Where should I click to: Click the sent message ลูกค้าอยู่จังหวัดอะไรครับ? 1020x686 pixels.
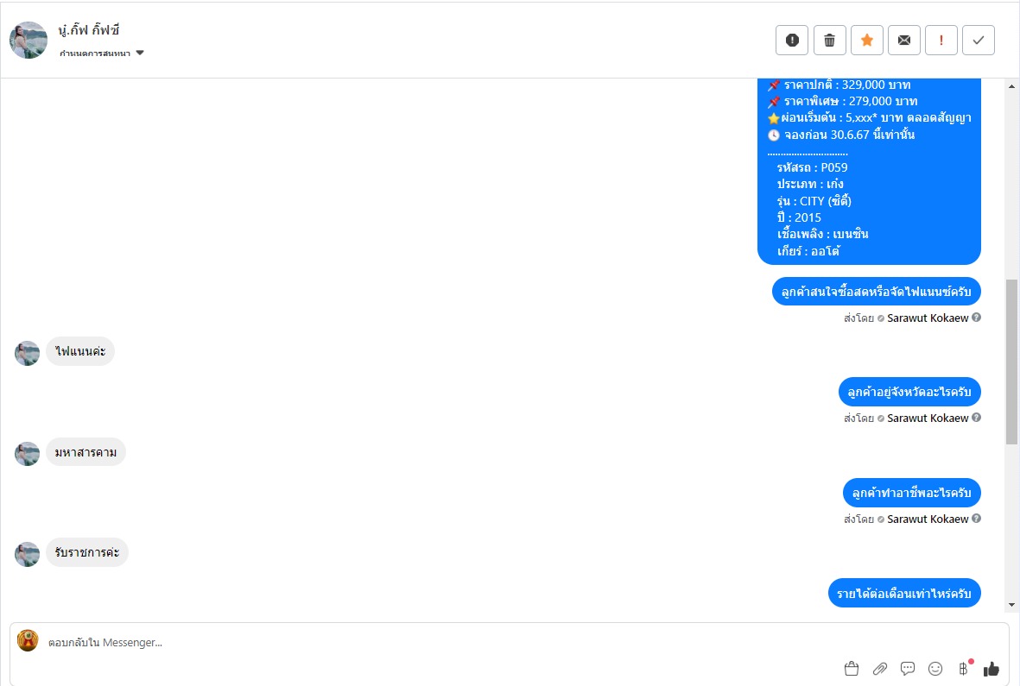pos(909,392)
